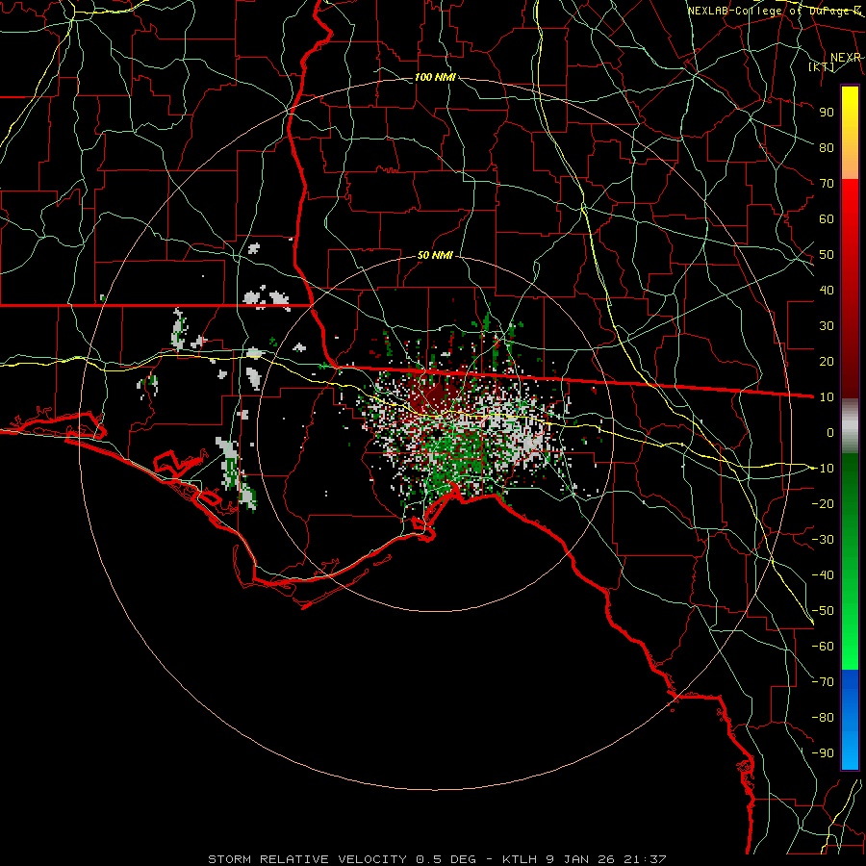This screenshot has height=866, width=866.
Task: Click the 21:37 timestamp text
Action: tap(645, 859)
